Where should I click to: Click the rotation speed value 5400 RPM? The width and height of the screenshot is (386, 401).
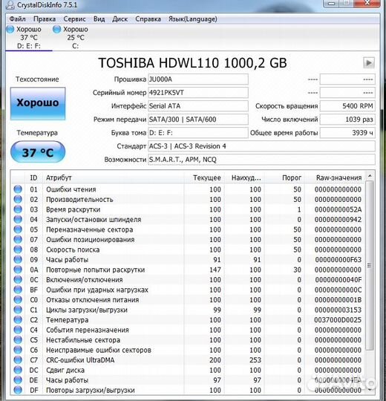347,106
